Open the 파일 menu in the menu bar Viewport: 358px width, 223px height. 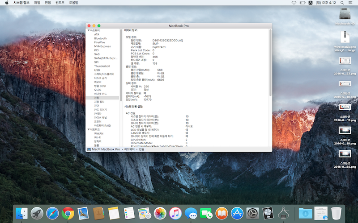[37, 3]
